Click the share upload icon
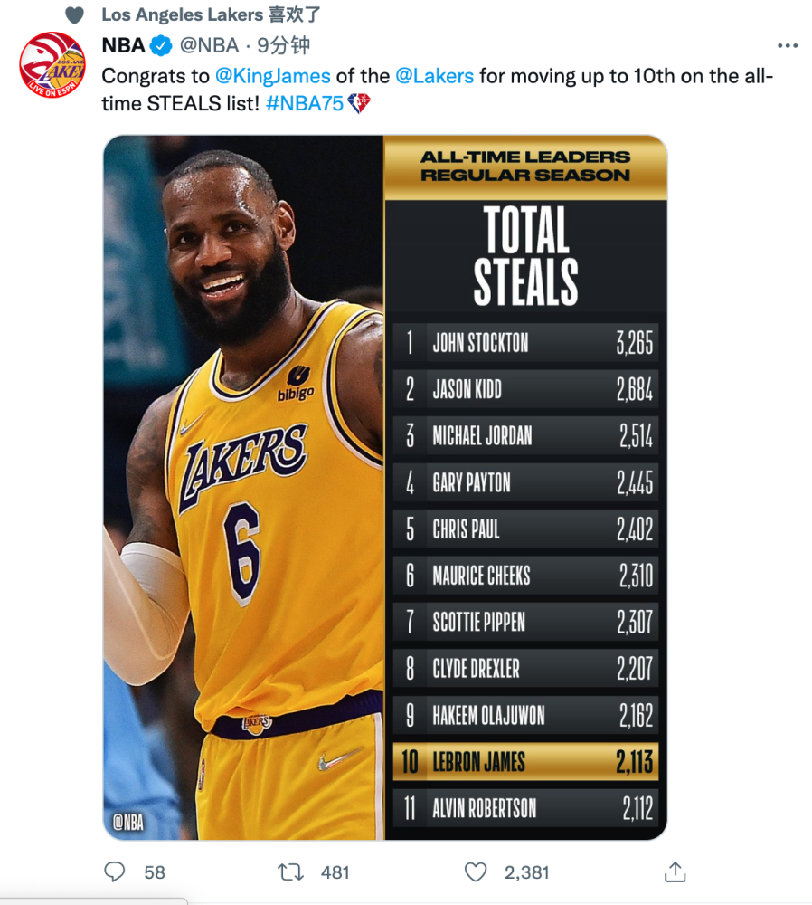Viewport: 812px width, 905px height. pos(675,872)
